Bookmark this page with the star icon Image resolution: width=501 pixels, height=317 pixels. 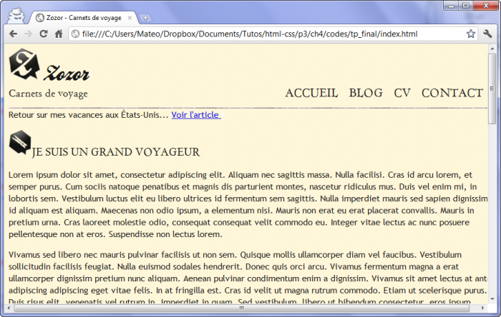470,34
